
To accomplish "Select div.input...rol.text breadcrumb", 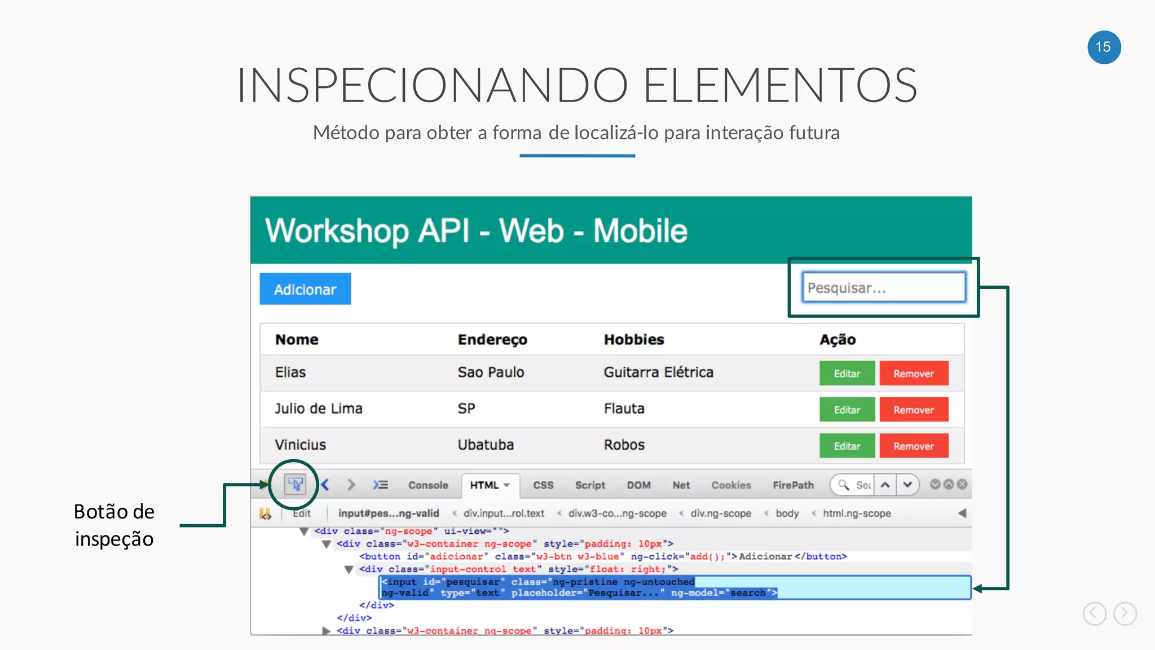I will click(504, 513).
